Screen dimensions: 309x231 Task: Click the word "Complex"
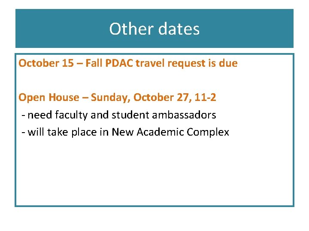pos(208,132)
